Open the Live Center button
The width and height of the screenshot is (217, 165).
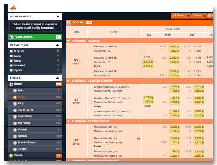pyautogui.click(x=35, y=37)
